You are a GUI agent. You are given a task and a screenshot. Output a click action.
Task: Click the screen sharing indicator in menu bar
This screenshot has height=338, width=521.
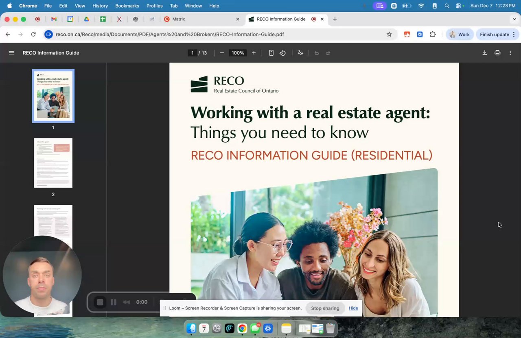click(x=380, y=6)
